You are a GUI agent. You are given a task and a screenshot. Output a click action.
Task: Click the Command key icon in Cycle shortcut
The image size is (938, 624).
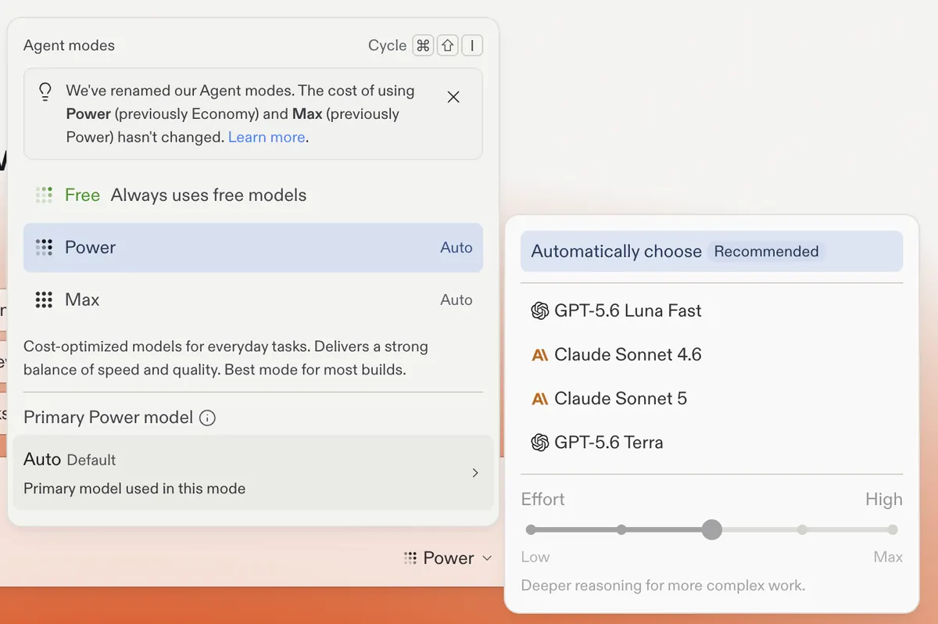click(423, 45)
